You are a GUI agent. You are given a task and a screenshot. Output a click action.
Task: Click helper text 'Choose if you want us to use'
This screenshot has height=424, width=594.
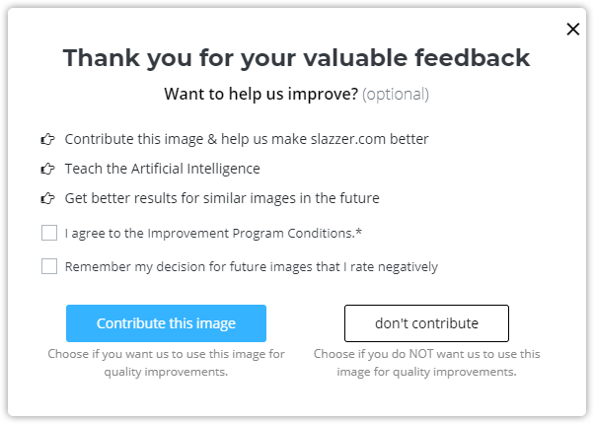click(166, 363)
